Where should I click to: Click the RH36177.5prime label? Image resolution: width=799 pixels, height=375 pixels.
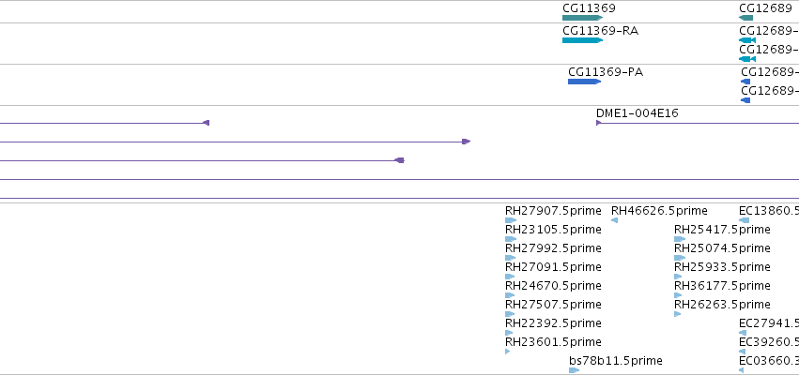(x=722, y=285)
